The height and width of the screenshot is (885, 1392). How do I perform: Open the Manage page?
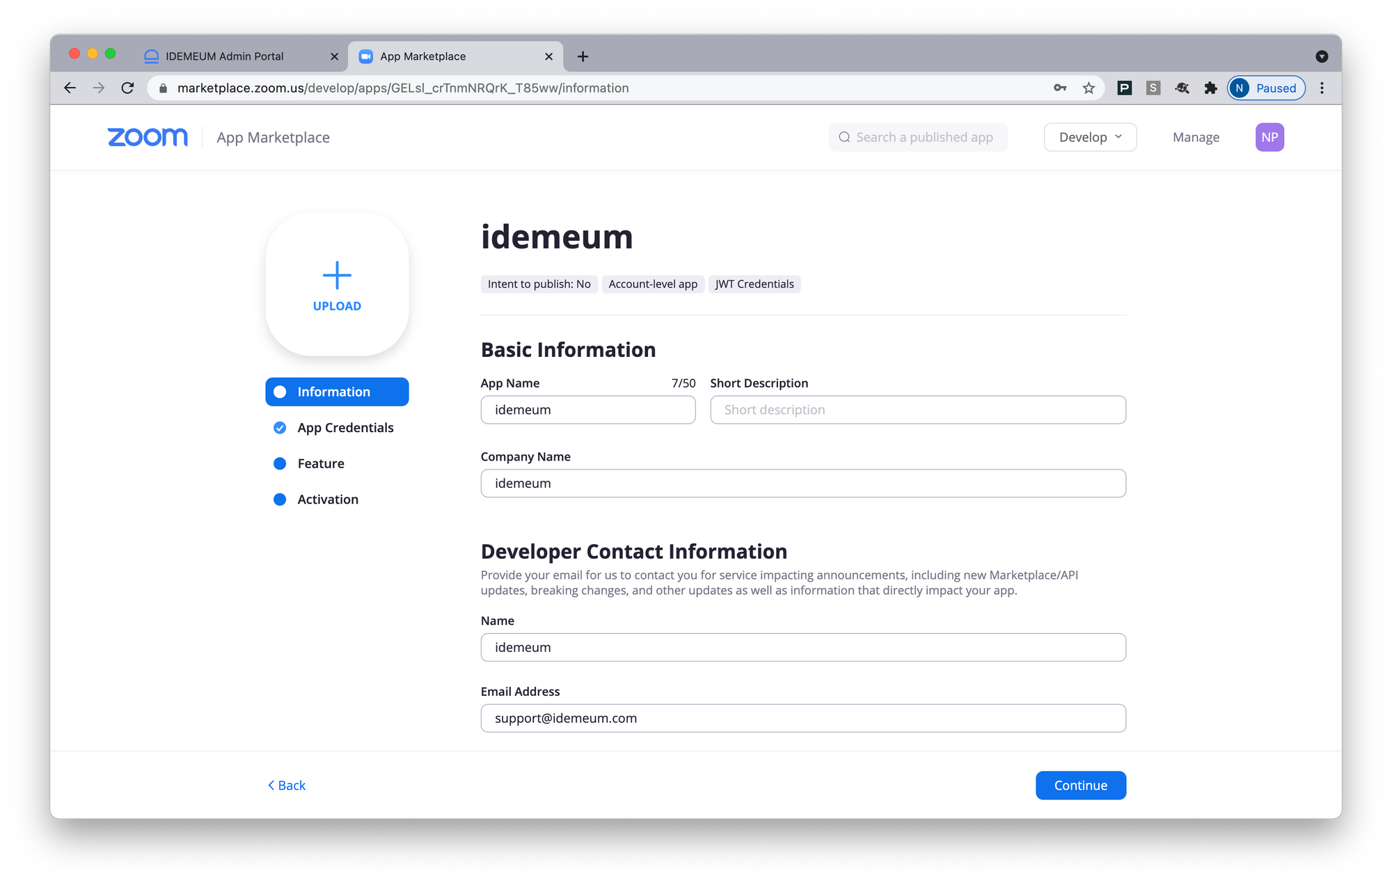point(1196,137)
